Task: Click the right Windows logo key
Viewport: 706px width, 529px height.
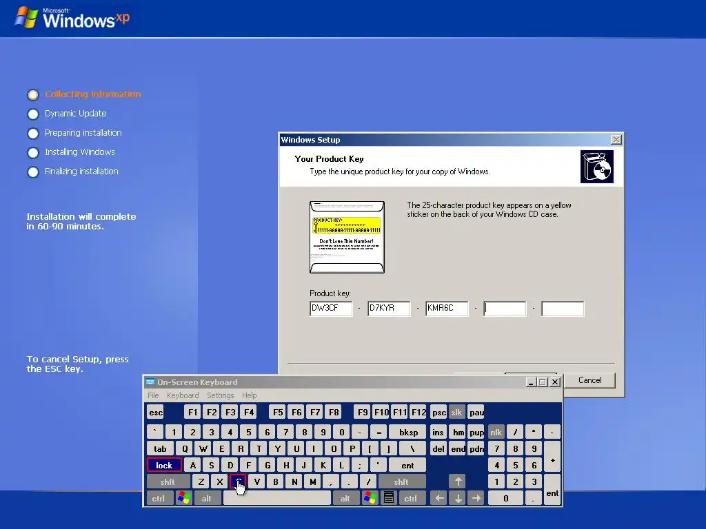Action: [370, 499]
